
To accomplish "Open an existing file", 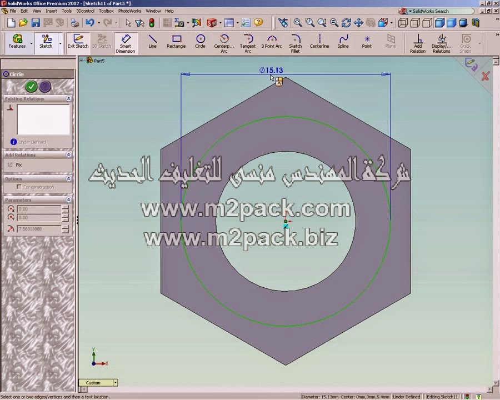I will 23,23.
